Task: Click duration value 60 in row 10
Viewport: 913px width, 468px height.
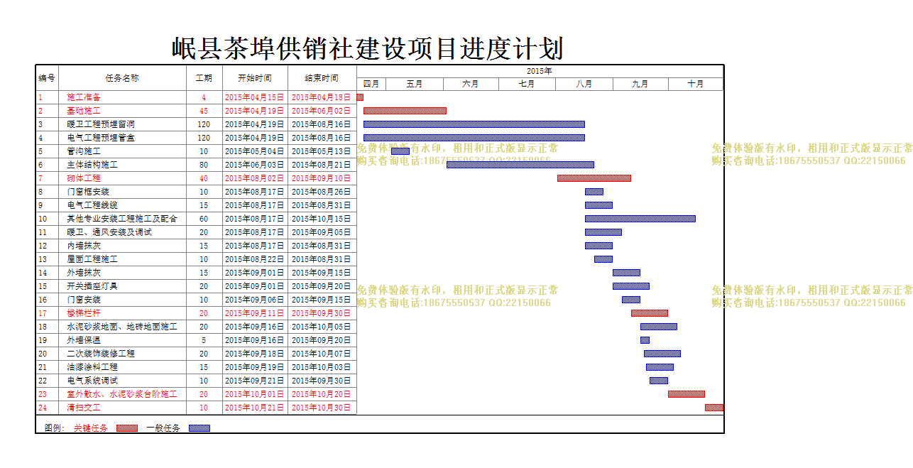Action: pyautogui.click(x=204, y=219)
